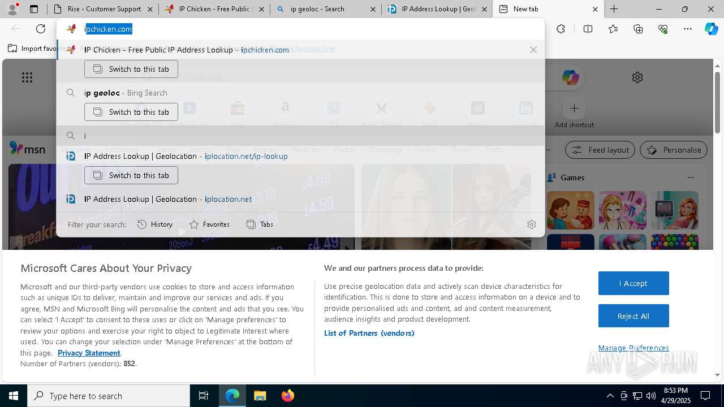724x407 pixels.
Task: Open the notification center
Action: (705, 396)
